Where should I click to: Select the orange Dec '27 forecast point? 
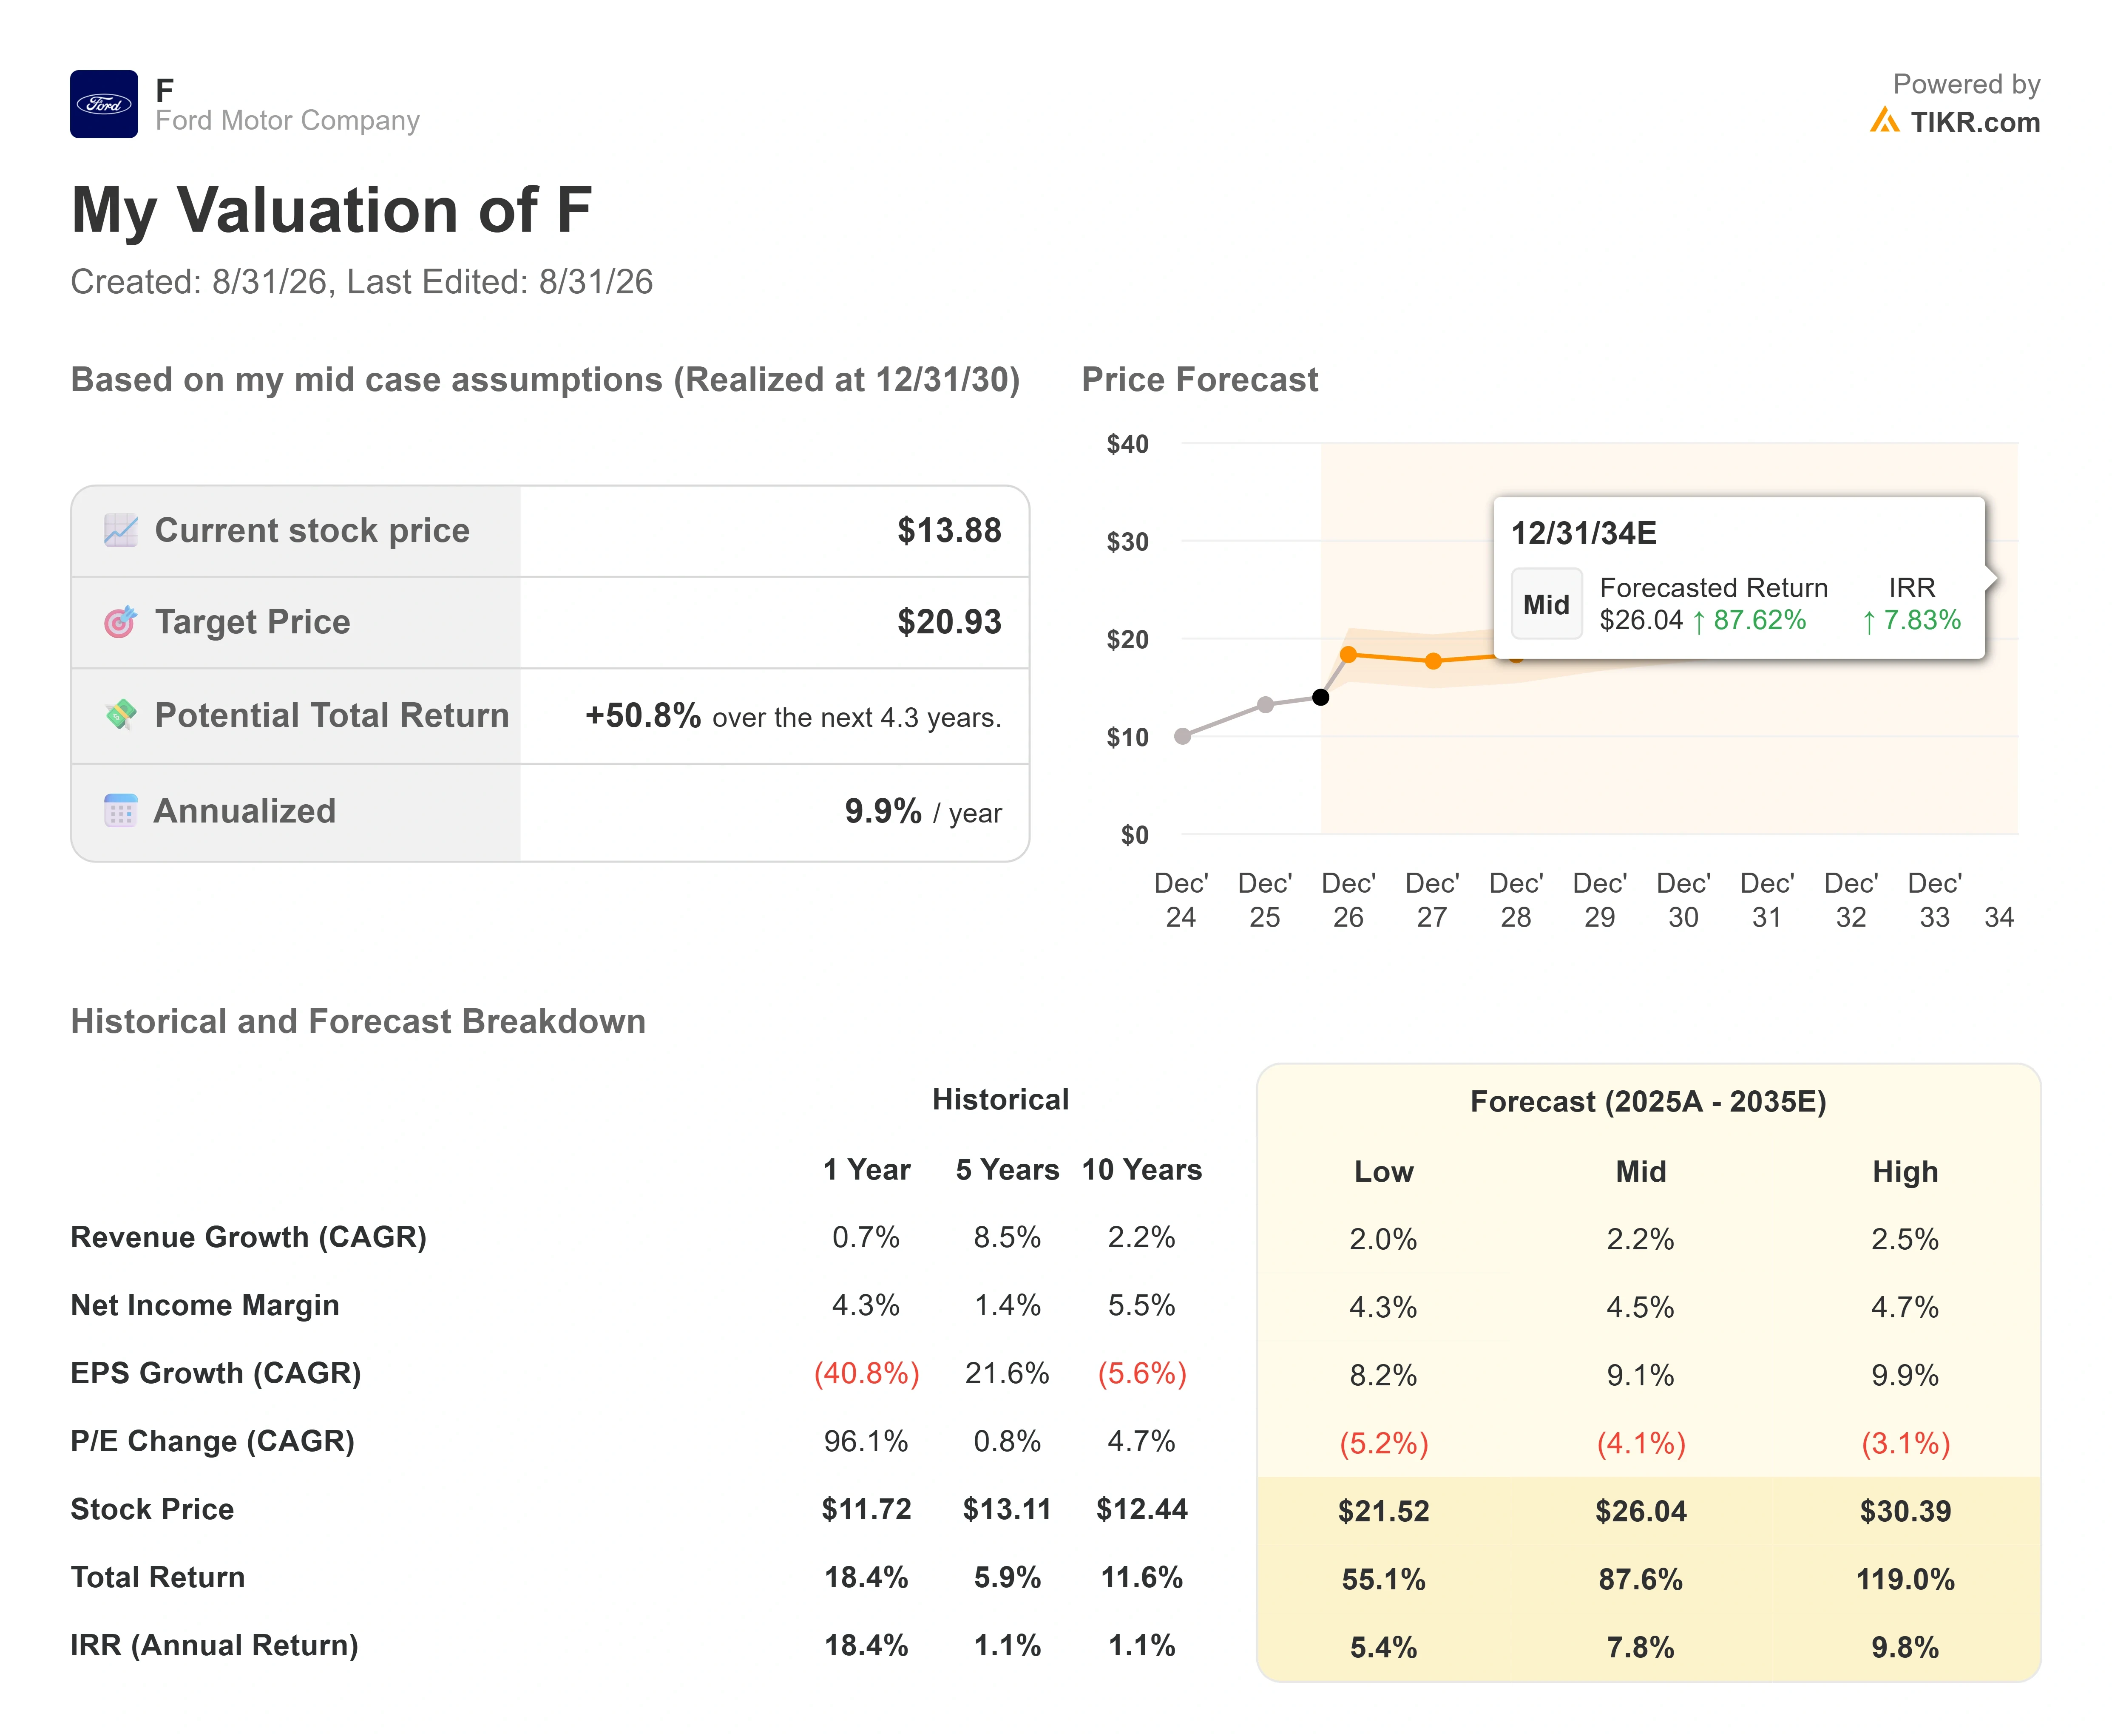[x=1433, y=661]
